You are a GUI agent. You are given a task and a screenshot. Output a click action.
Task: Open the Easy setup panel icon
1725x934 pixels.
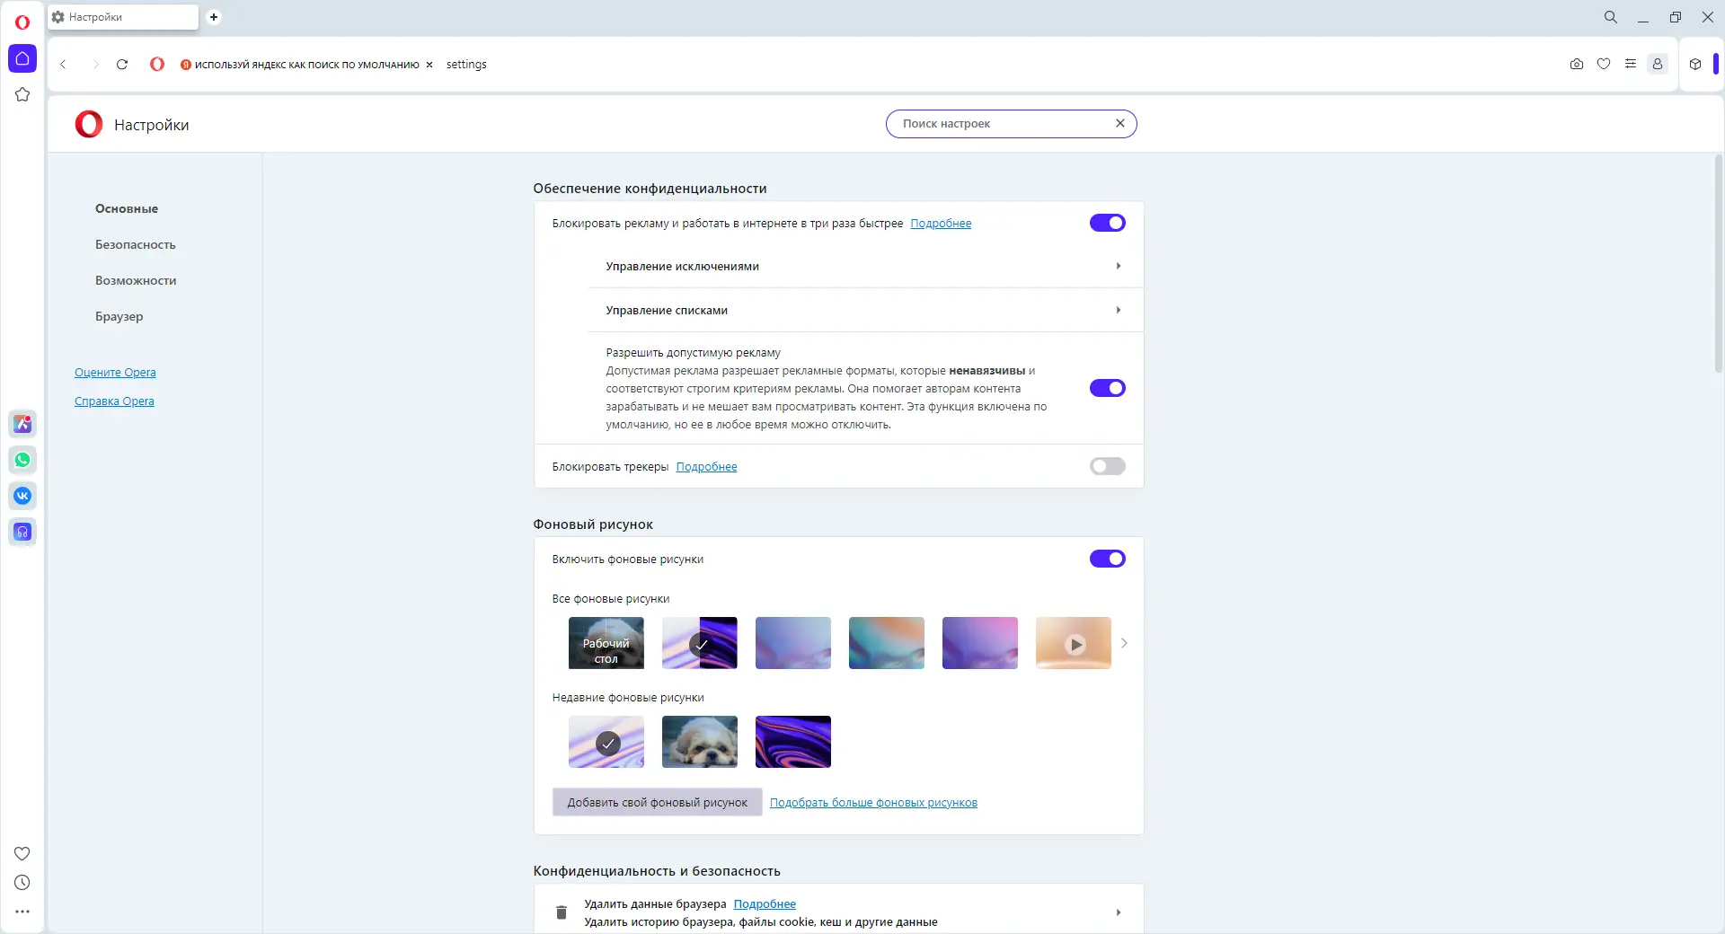[x=1631, y=65]
